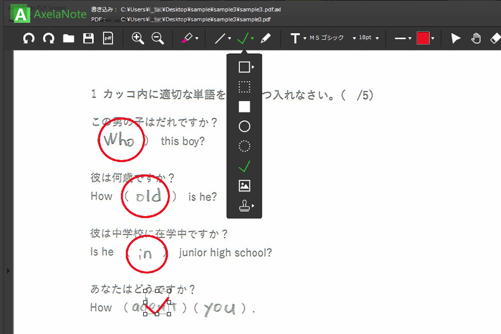The width and height of the screenshot is (501, 334).
Task: Click the redo arrow icon
Action: (x=49, y=39)
